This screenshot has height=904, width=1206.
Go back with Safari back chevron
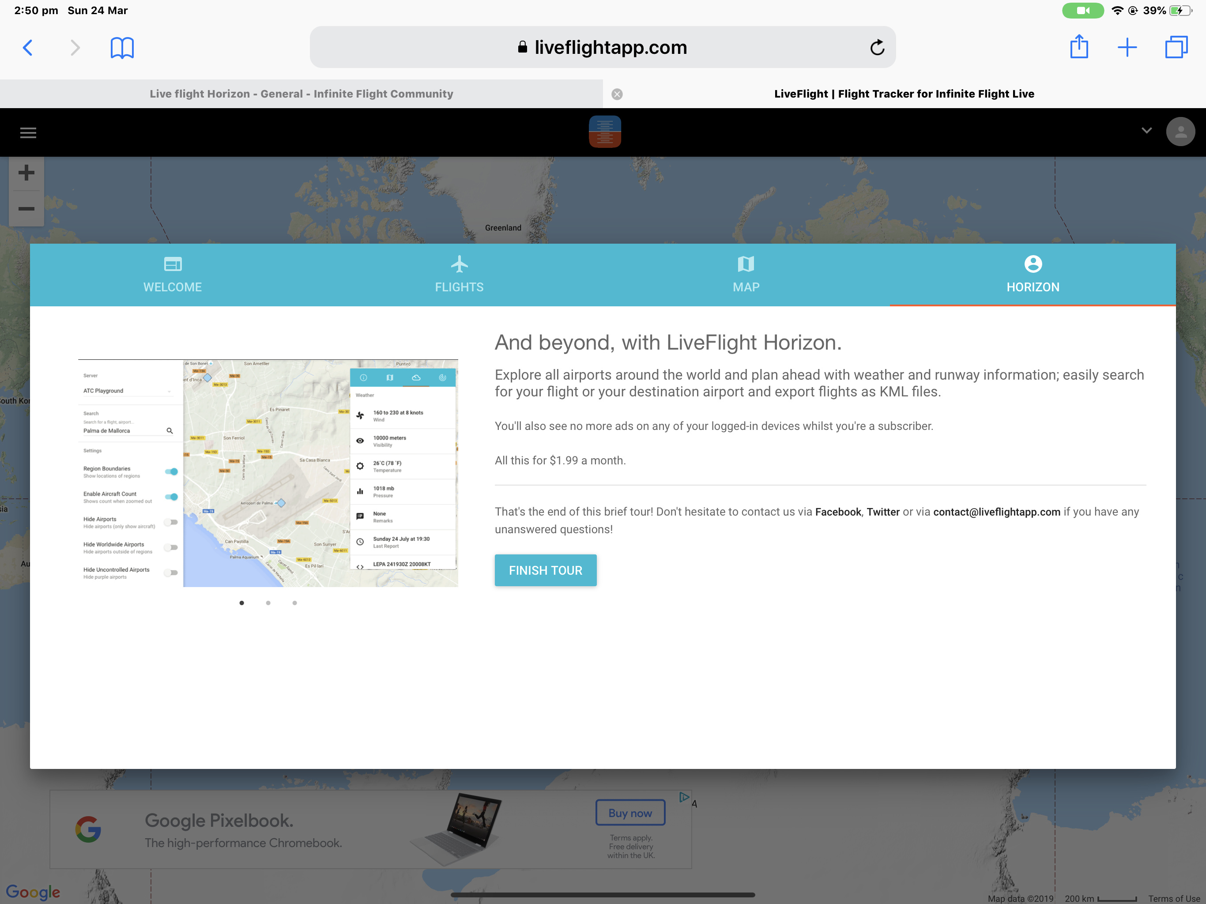coord(28,47)
